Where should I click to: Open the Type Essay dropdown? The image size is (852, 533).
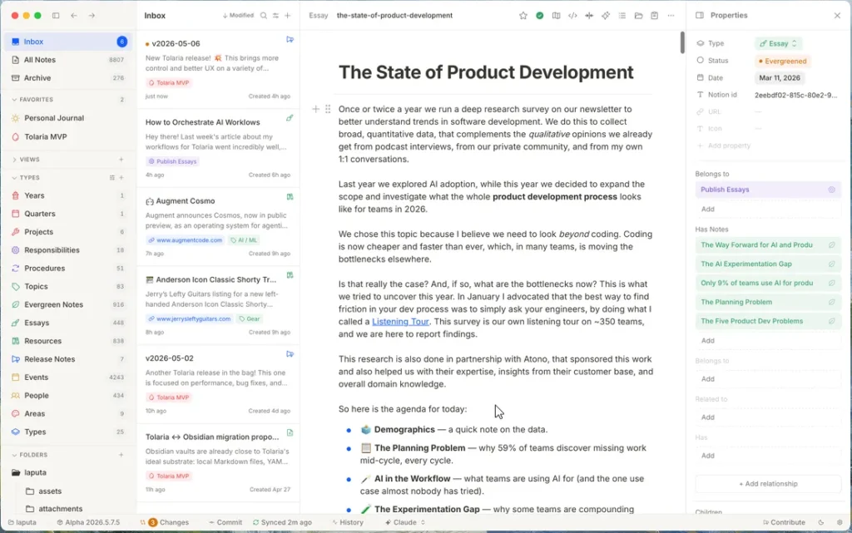(778, 43)
